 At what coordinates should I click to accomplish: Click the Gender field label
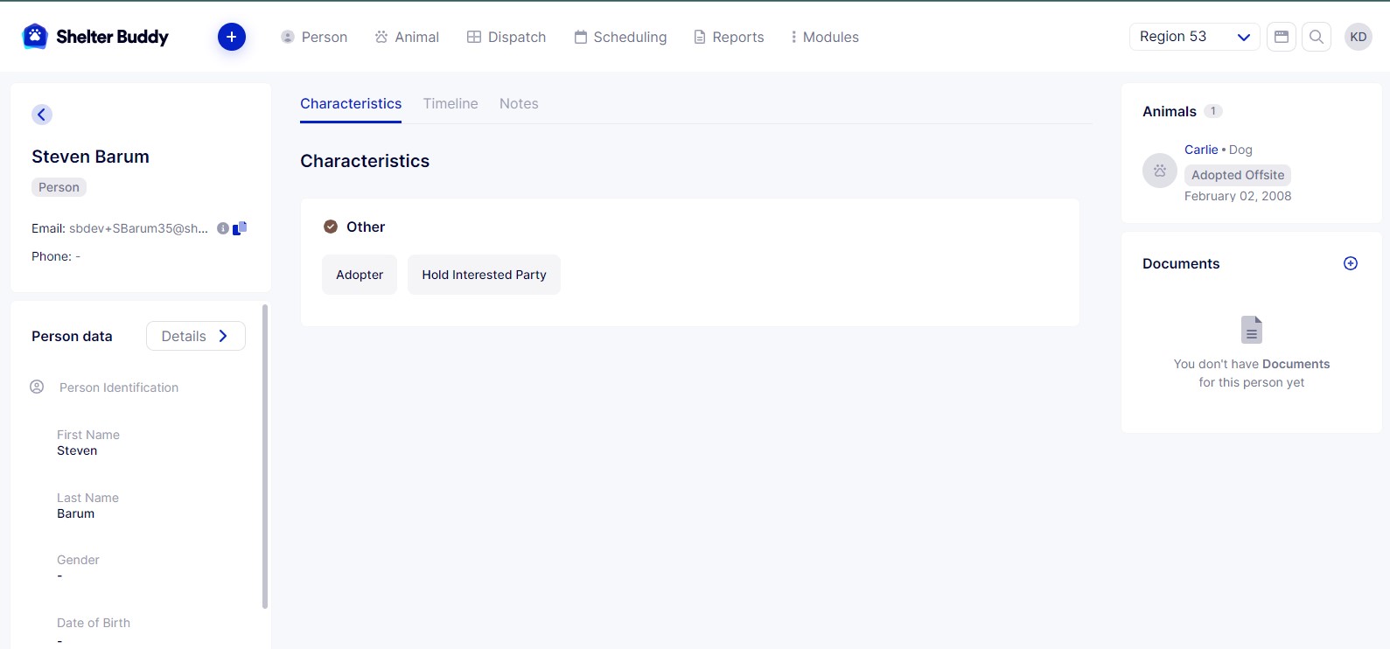coord(78,560)
